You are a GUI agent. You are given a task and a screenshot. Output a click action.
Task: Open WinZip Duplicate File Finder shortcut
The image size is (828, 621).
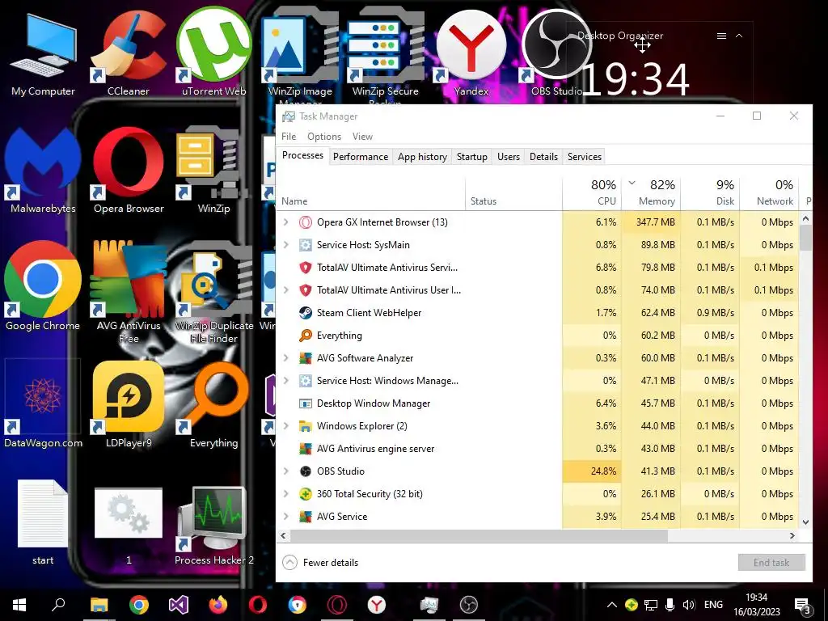(x=213, y=293)
